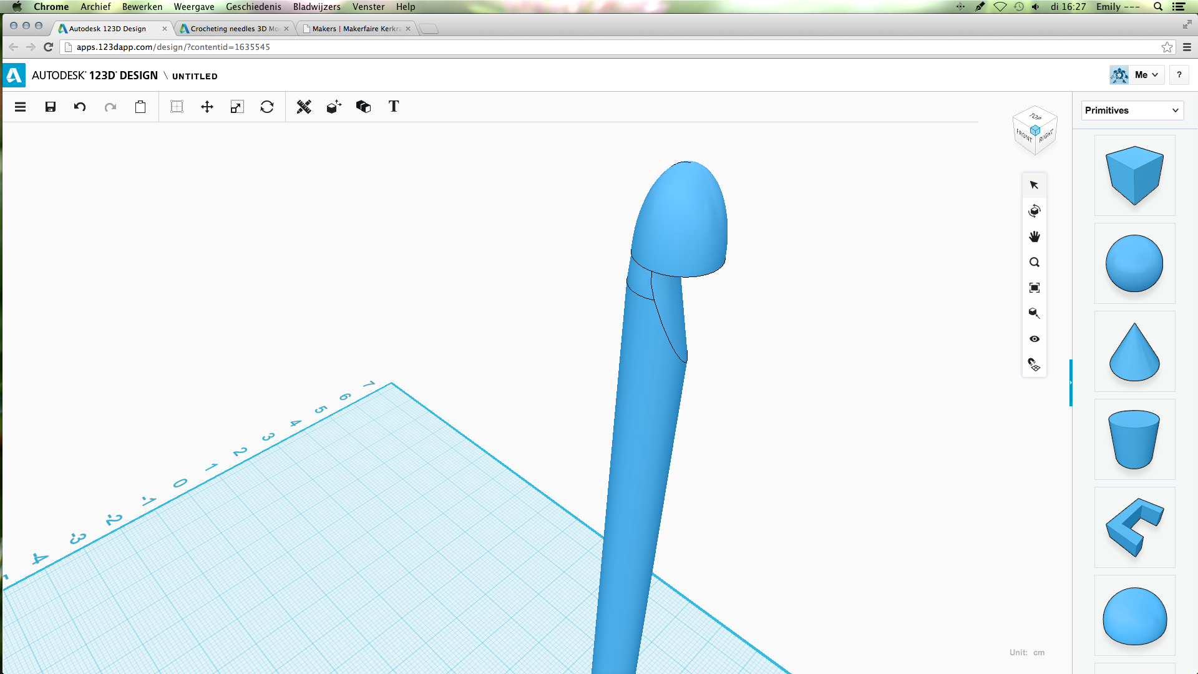Click the Fit to view icon
Image resolution: width=1198 pixels, height=674 pixels.
(x=1035, y=288)
